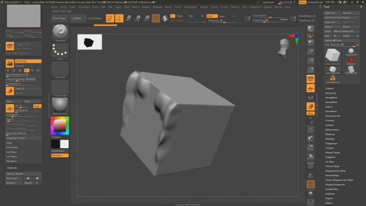
Task: Expand the ArrayMesh section
Action: pyautogui.click(x=331, y=98)
